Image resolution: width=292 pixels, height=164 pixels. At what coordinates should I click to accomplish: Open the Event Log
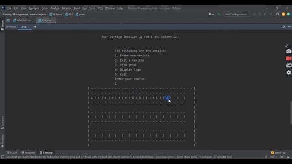point(278,153)
